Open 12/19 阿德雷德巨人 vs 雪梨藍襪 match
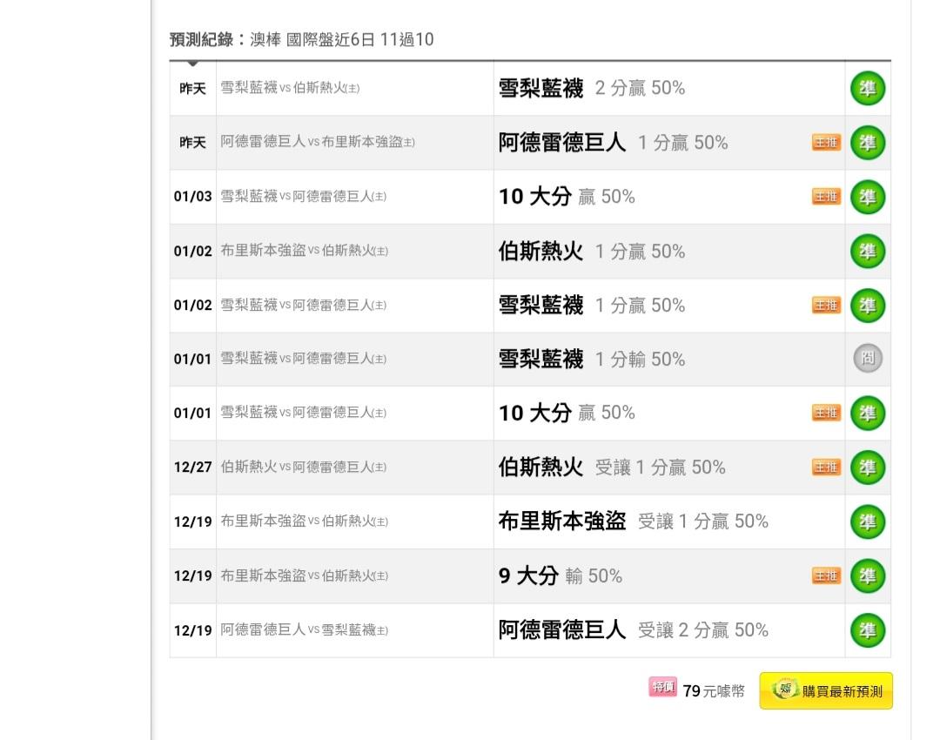 pos(304,630)
